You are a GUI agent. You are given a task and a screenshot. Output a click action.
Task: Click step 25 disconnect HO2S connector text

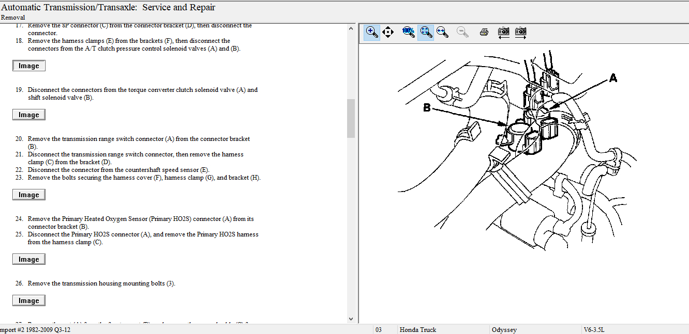point(143,238)
